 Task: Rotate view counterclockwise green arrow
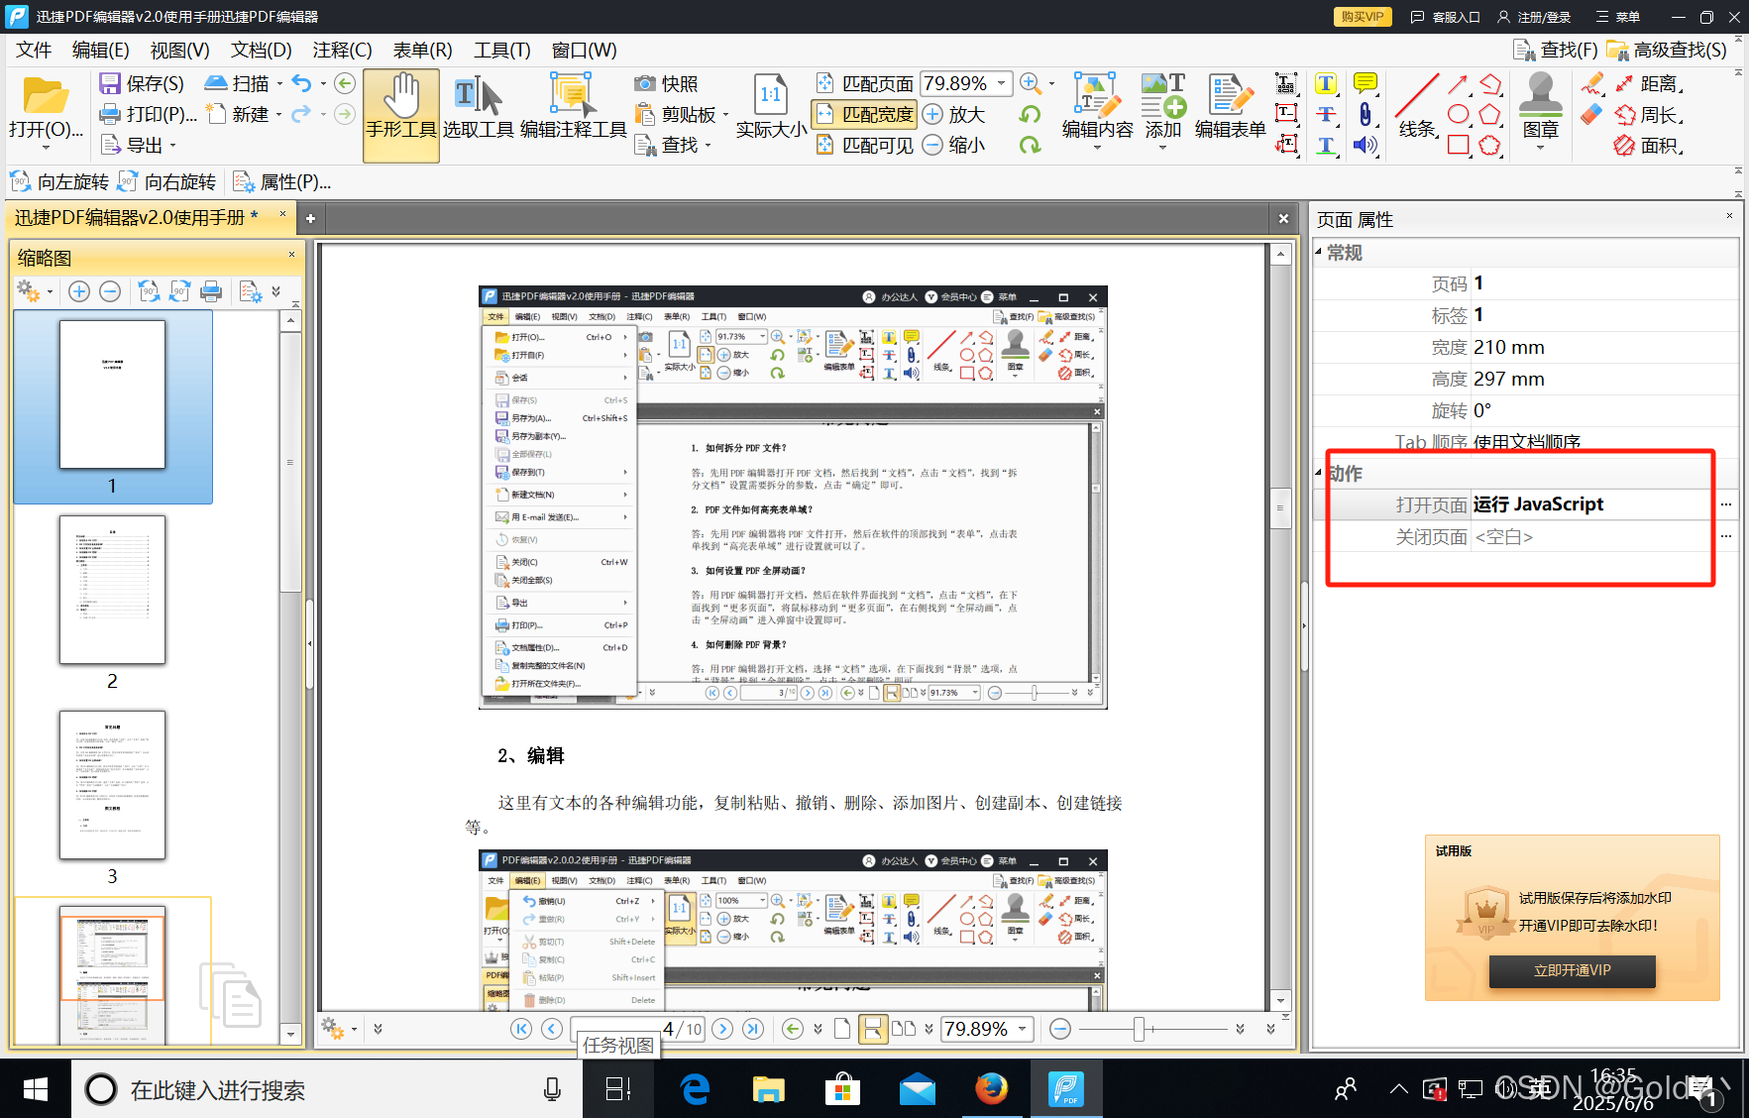(x=1031, y=115)
